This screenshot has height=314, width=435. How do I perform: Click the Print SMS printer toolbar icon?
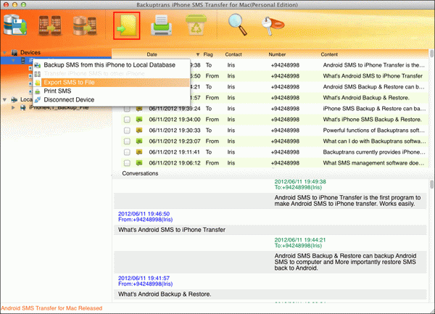[x=161, y=25]
